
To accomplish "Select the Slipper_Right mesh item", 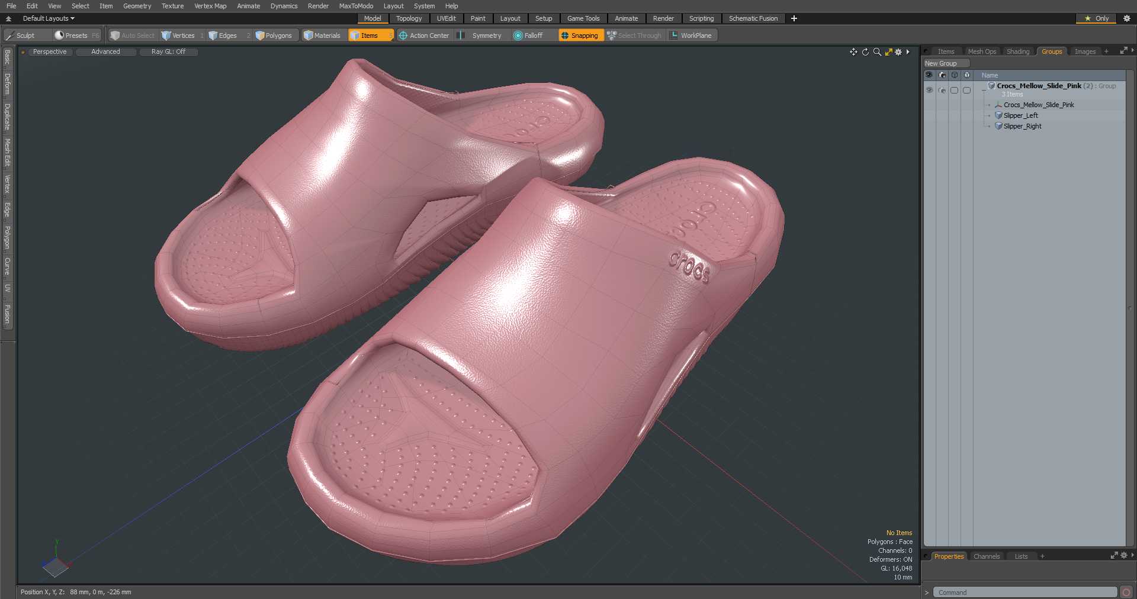I will point(1022,126).
